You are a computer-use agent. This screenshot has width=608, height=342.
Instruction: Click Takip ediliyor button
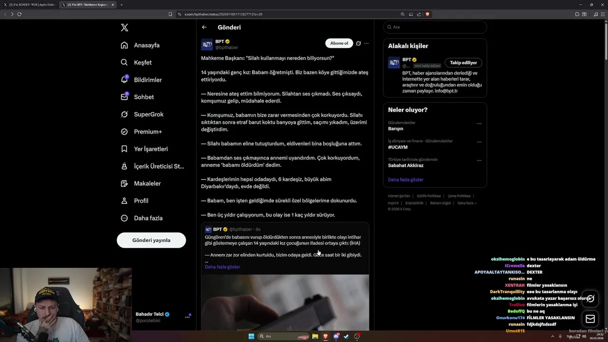pyautogui.click(x=464, y=63)
